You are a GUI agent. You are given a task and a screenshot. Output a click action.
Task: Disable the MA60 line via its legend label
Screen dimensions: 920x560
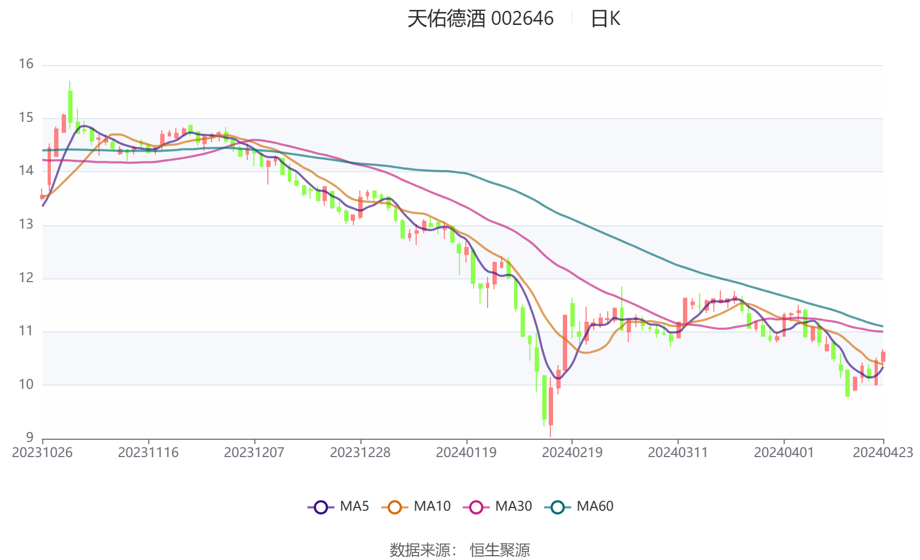(x=595, y=506)
